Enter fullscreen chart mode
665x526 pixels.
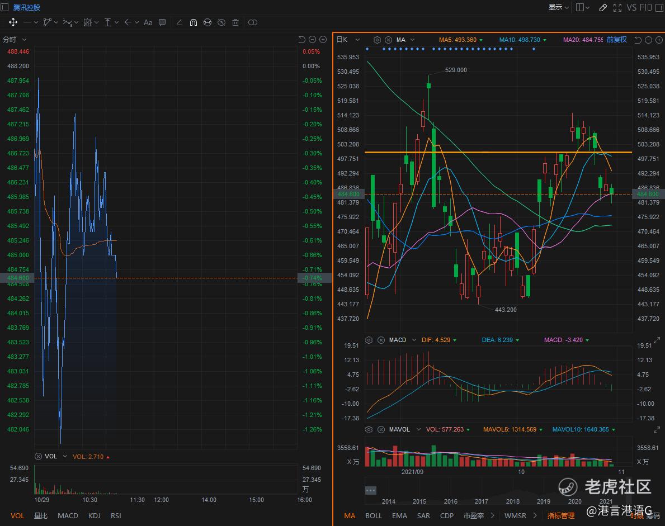click(617, 7)
